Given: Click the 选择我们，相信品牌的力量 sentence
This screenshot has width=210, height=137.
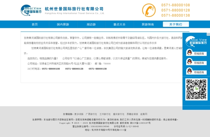Looking at the screenshot, I should click(43, 58).
